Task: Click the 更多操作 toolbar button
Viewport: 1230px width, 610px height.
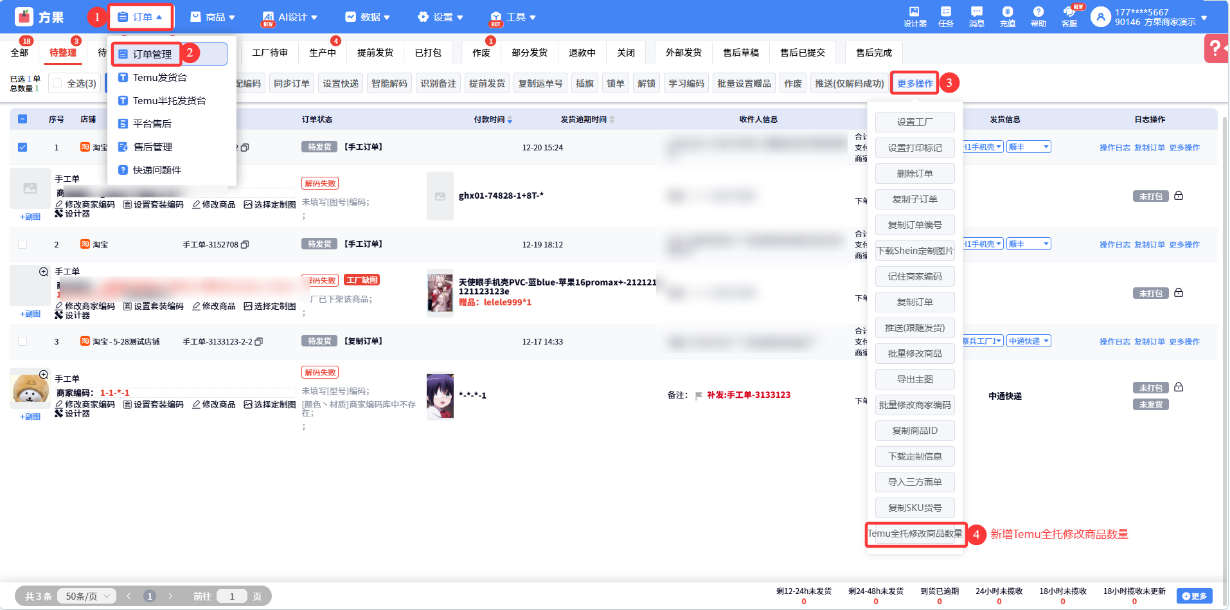Action: click(915, 84)
